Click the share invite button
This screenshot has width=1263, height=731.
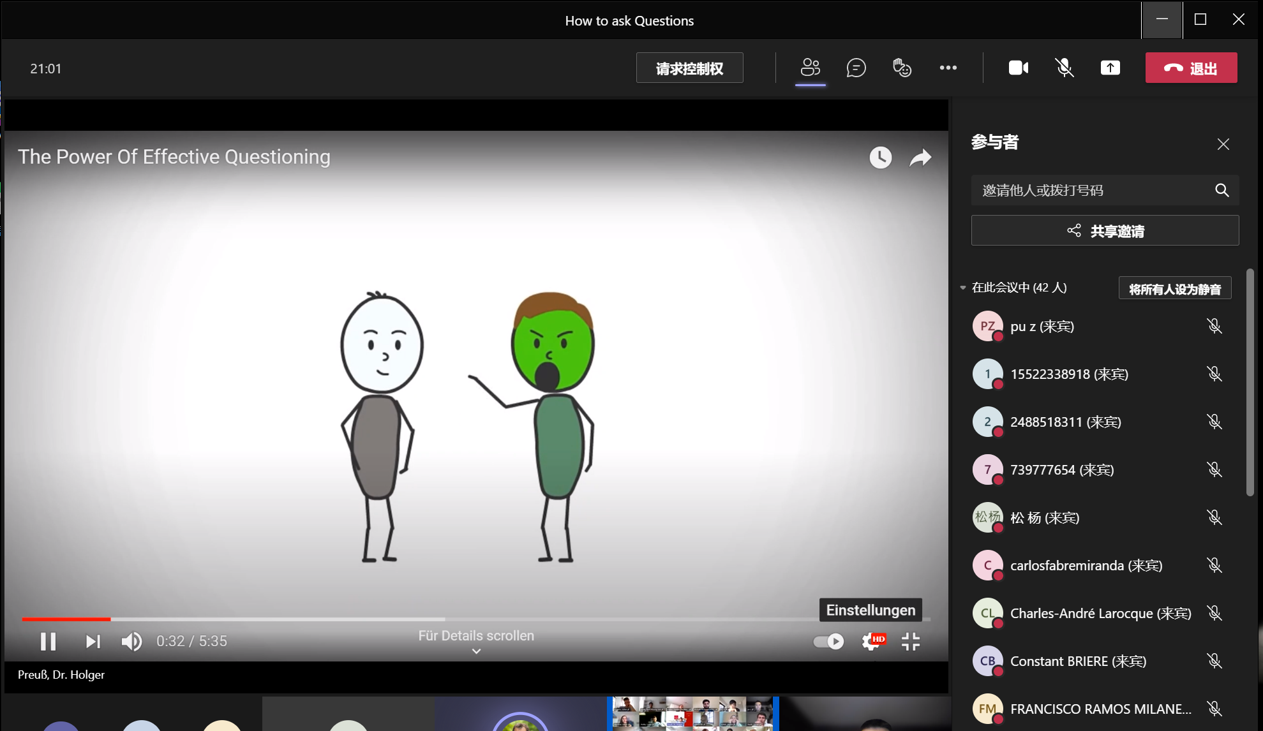(1105, 230)
